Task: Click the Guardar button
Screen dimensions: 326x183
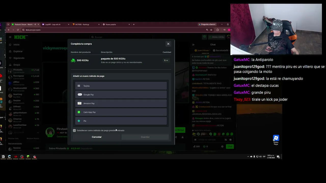Action: (x=145, y=137)
